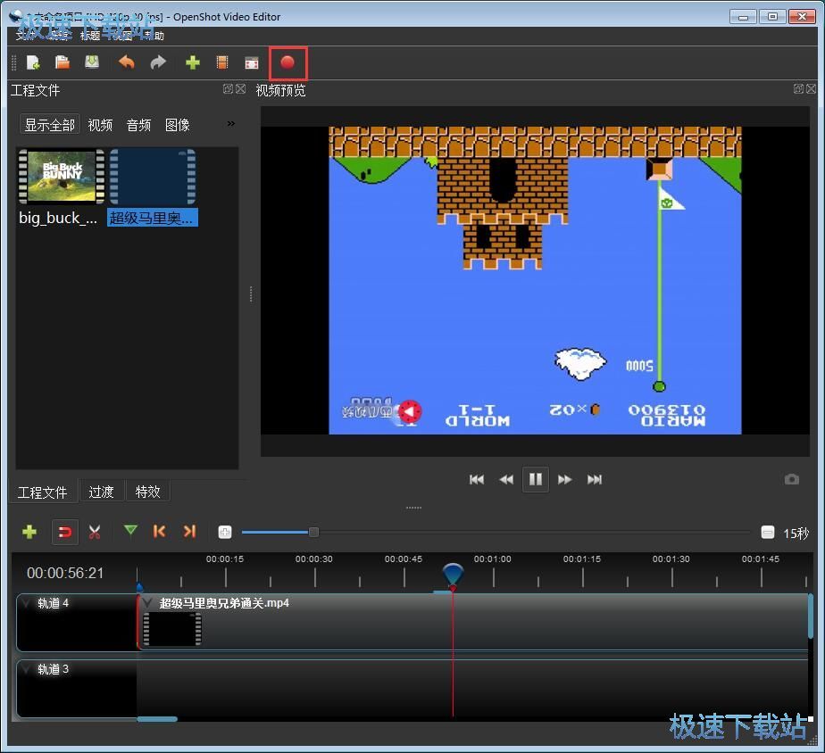Click the timeline vertical scrollbar
Viewport: 825px width, 753px height.
(x=811, y=616)
